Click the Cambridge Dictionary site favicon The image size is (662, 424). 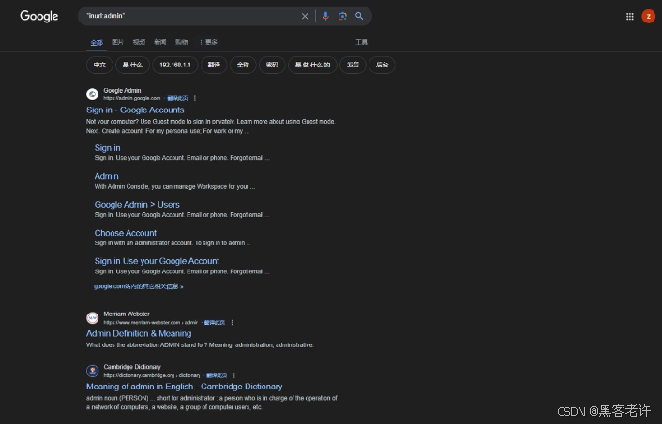pos(93,371)
